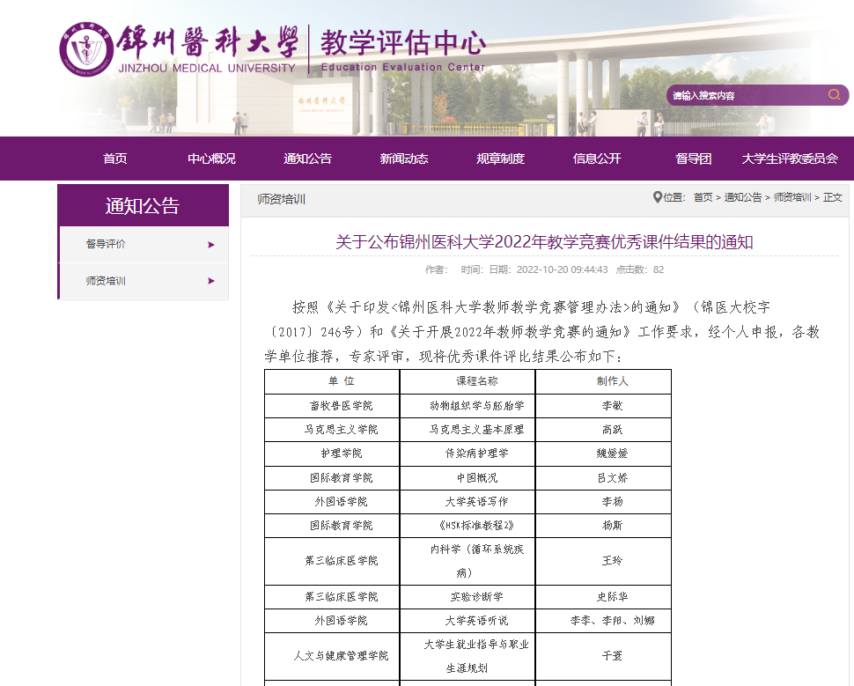The image size is (854, 686).
Task: Click the Jinzhou Medical University logo emblem
Action: click(86, 48)
